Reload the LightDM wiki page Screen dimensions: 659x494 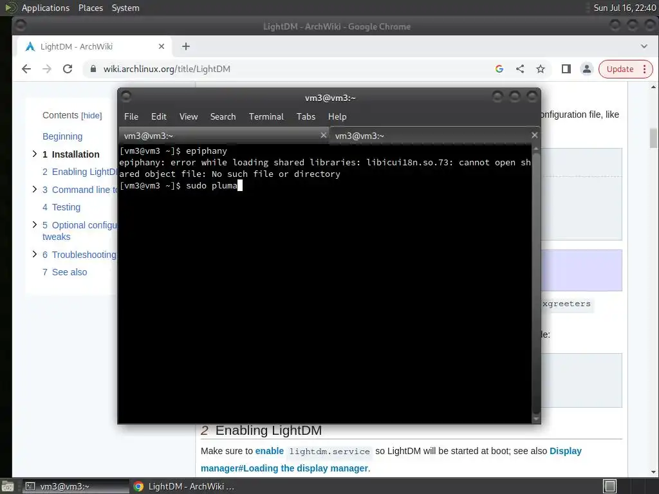click(x=67, y=69)
